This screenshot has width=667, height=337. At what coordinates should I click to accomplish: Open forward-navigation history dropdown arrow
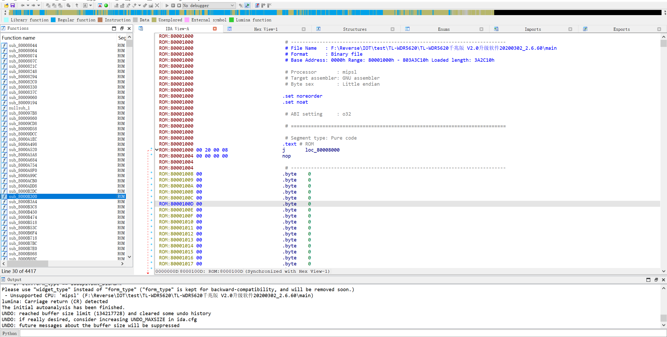click(39, 5)
